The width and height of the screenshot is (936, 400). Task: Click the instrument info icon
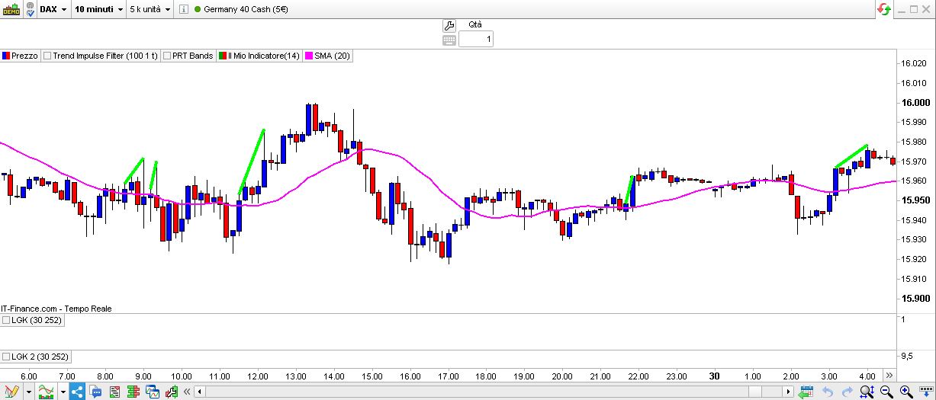tap(183, 9)
